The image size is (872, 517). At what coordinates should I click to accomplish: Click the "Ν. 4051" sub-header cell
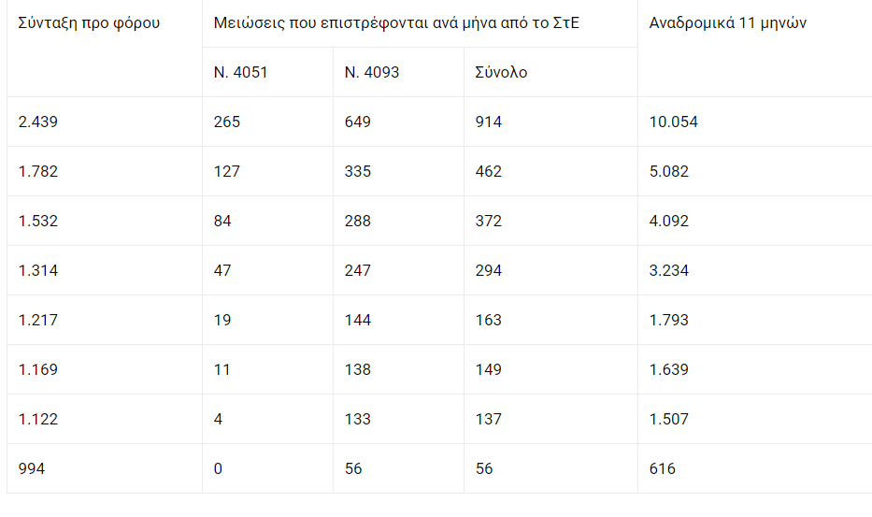(241, 72)
